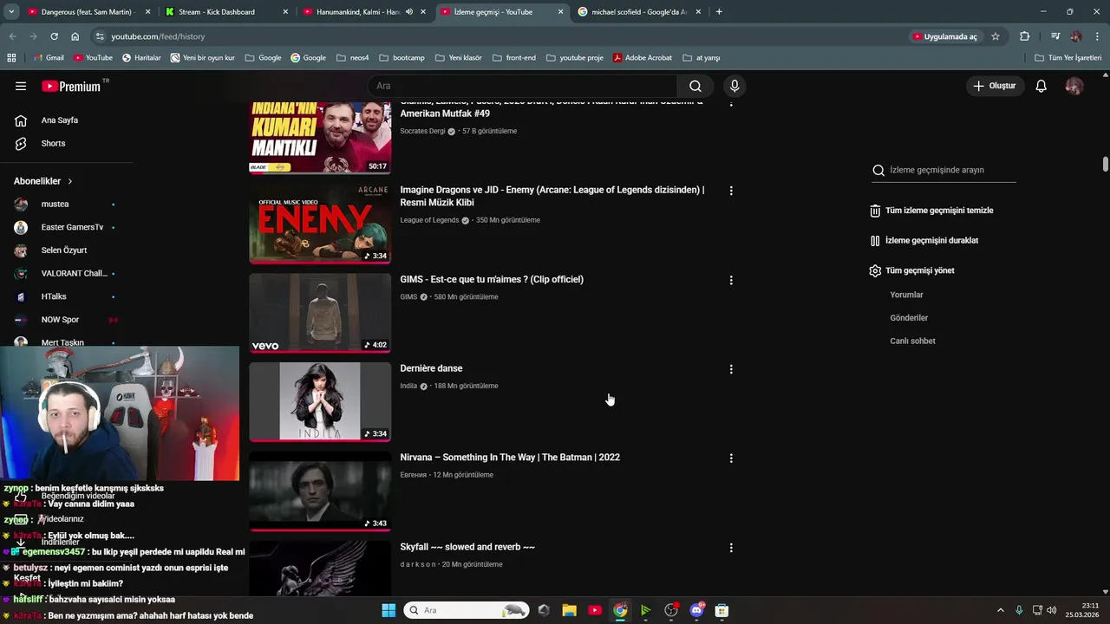Open the account avatar menu
This screenshot has width=1110, height=624.
[x=1074, y=86]
